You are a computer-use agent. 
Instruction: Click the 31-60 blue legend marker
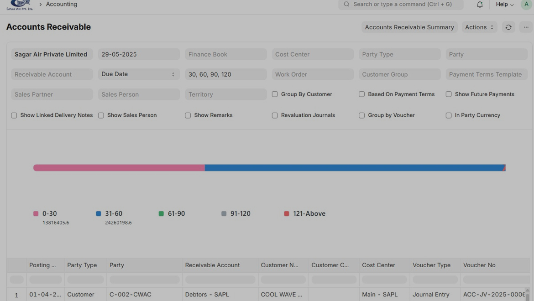[99, 213]
